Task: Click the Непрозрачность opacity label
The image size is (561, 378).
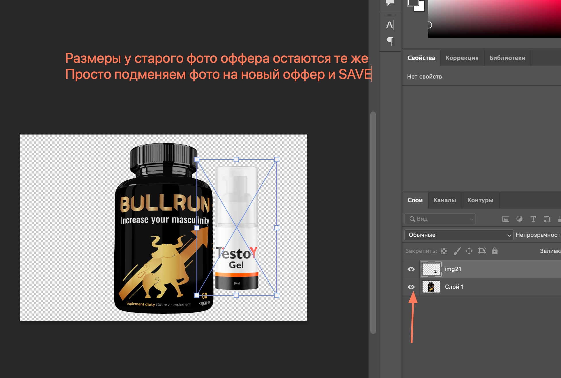Action: (x=538, y=235)
